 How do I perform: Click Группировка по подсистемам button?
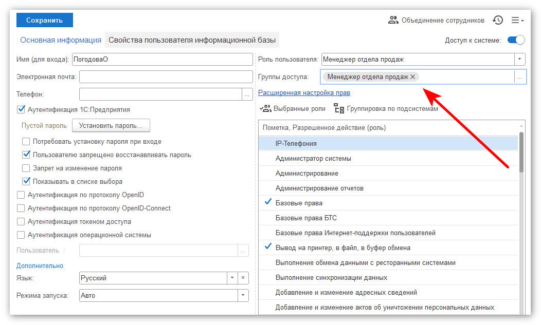386,109
